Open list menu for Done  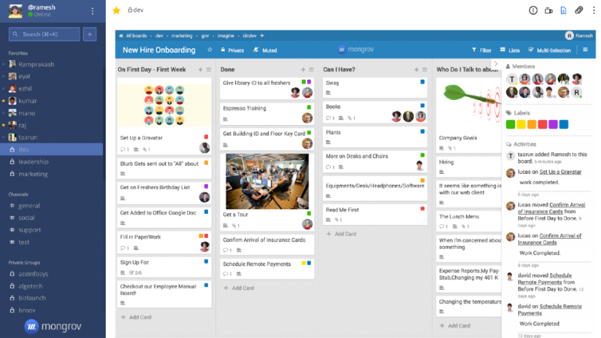(x=312, y=70)
